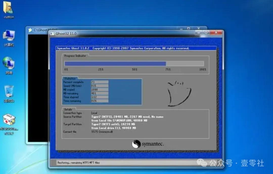
Task: Open the 计算机 desktop icon
Action: point(9,38)
